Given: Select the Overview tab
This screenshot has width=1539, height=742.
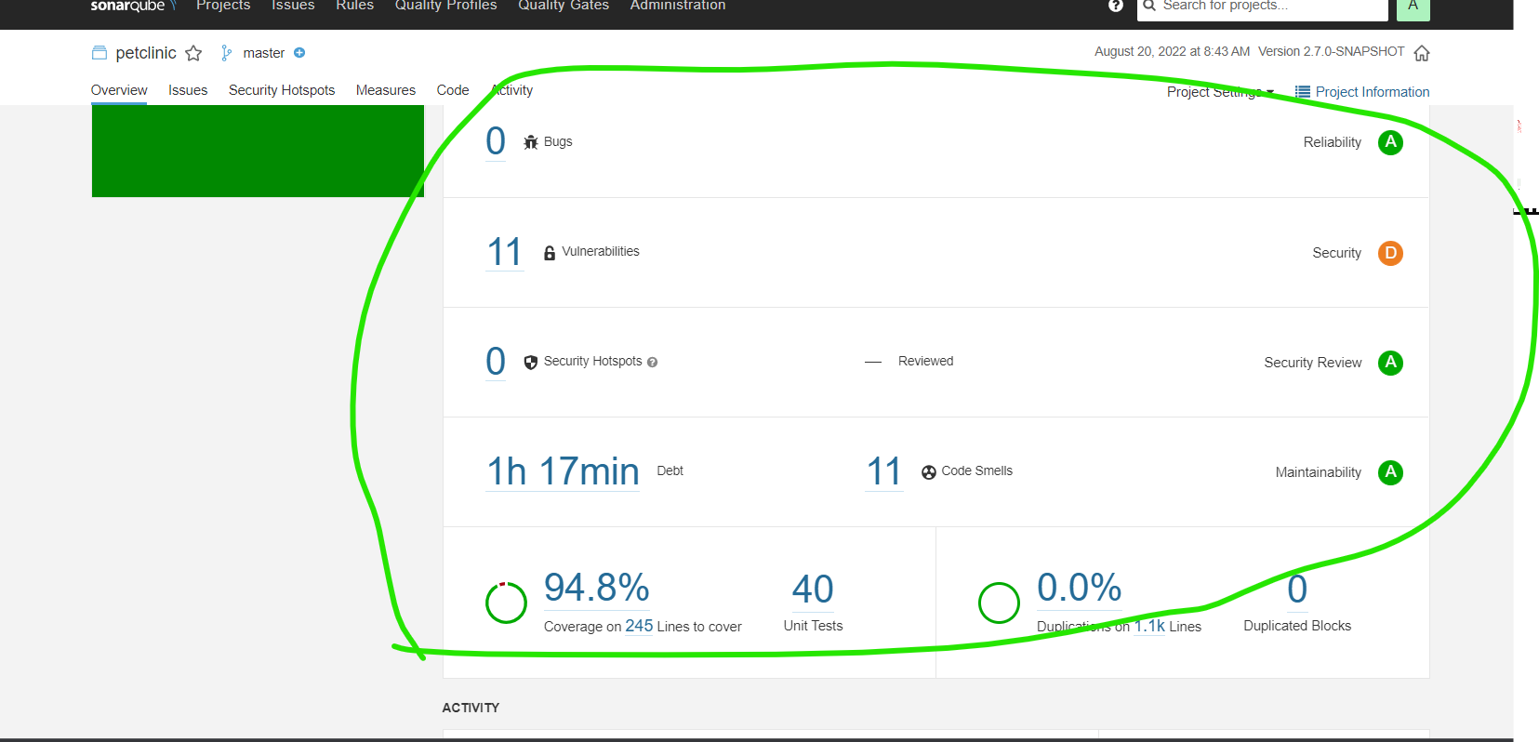Looking at the screenshot, I should click(x=119, y=90).
